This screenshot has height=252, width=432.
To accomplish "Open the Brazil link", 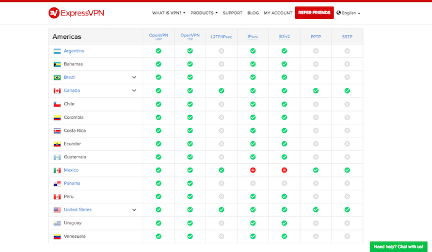I will [x=69, y=77].
